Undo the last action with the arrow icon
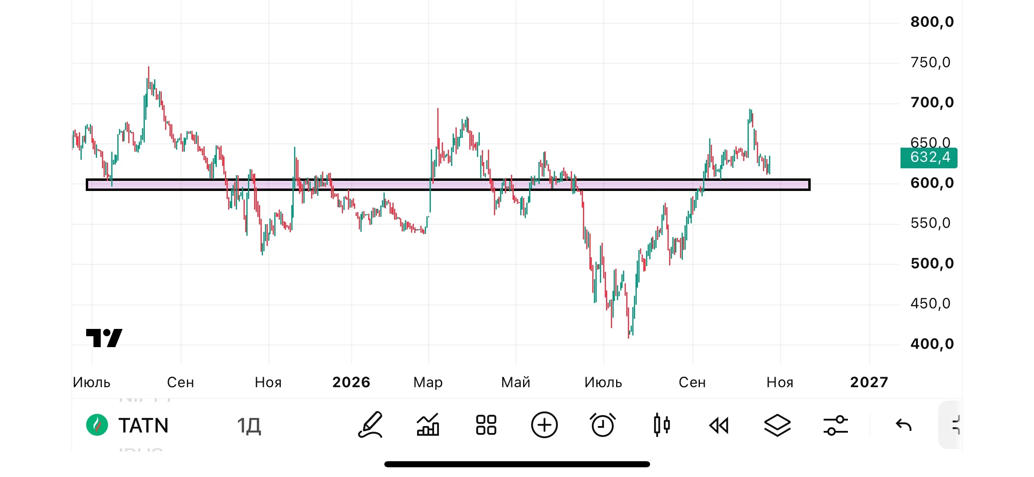Image resolution: width=1034 pixels, height=477 pixels. point(903,425)
